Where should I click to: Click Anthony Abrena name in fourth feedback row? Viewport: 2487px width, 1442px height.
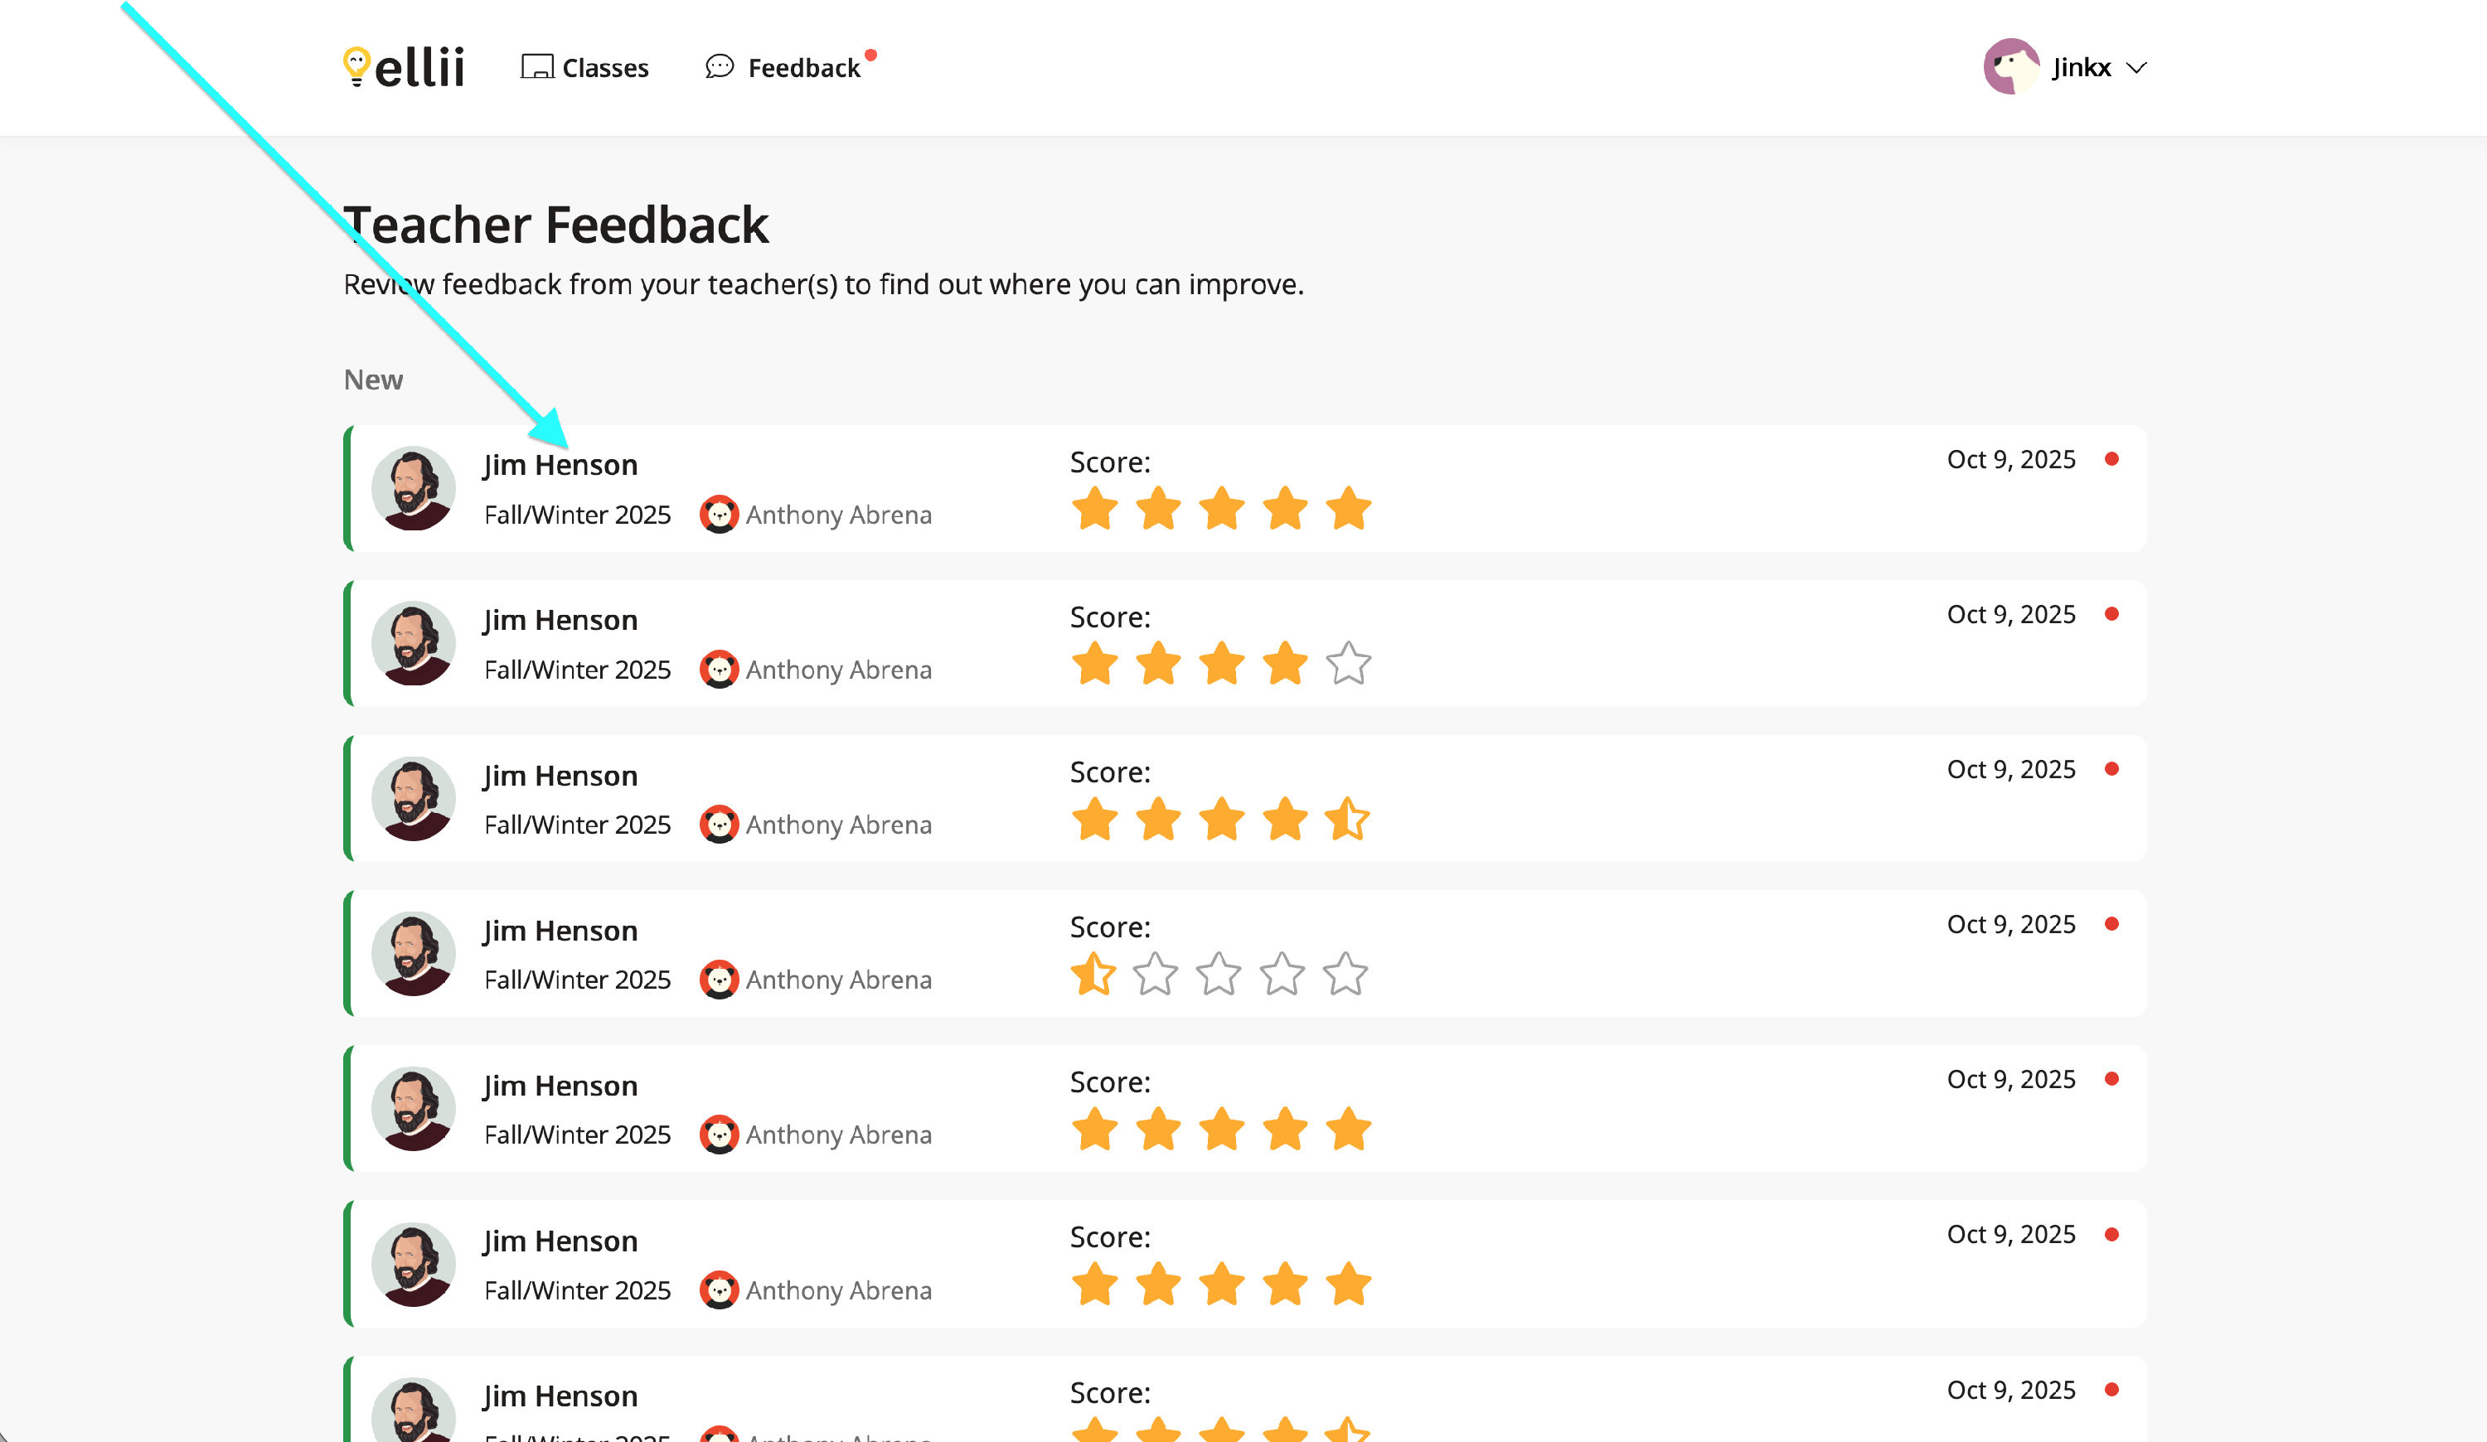click(838, 980)
